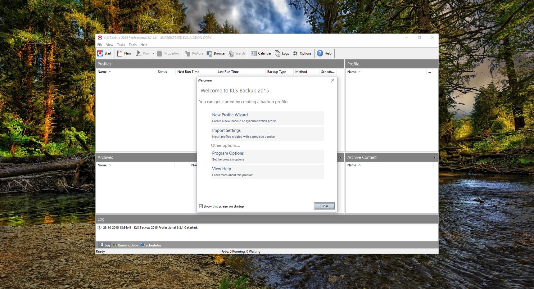534x289 pixels.
Task: Click the log entry info icon
Action: click(99, 228)
